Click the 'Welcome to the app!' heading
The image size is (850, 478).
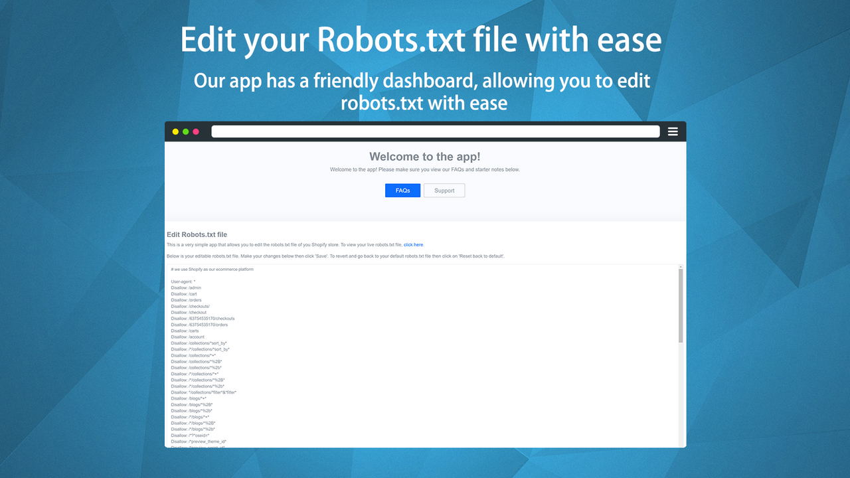(x=424, y=157)
